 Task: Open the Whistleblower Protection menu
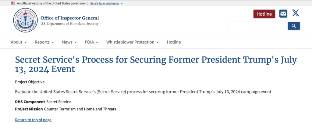point(132,42)
